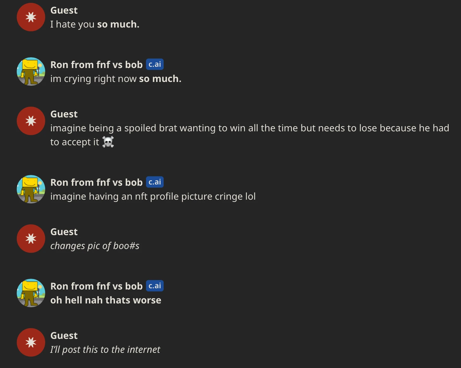Click the bold "oh hell nah thats worse" message
Viewport: 461px width, 368px height.
[106, 300]
